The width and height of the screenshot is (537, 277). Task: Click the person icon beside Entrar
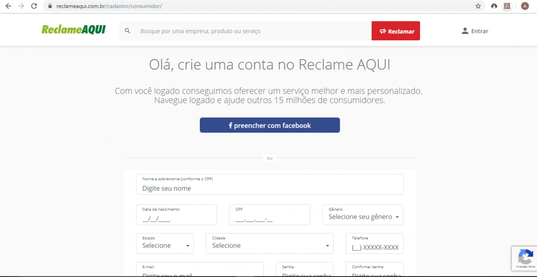coord(465,31)
